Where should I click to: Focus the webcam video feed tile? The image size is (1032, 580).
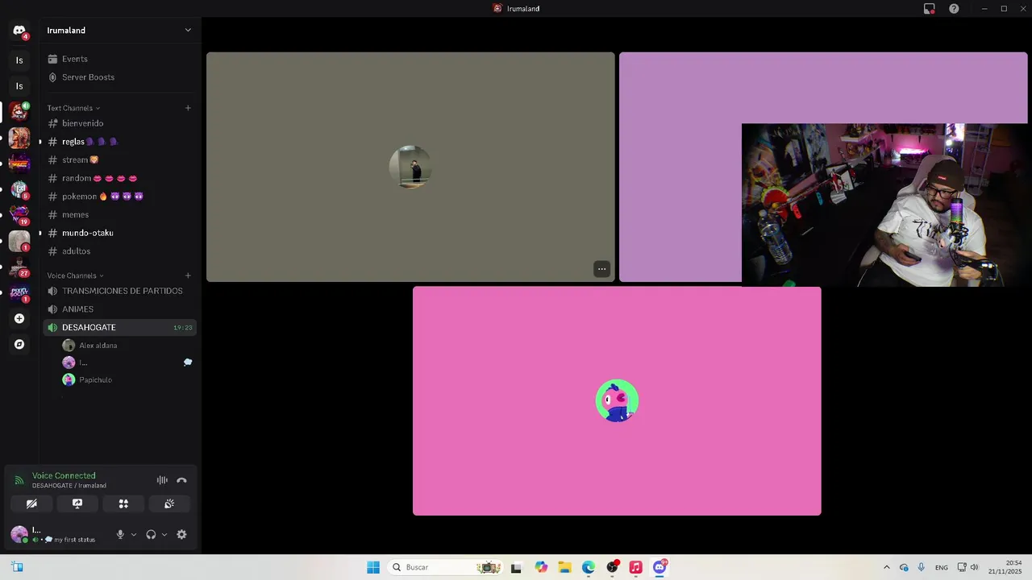(x=884, y=205)
